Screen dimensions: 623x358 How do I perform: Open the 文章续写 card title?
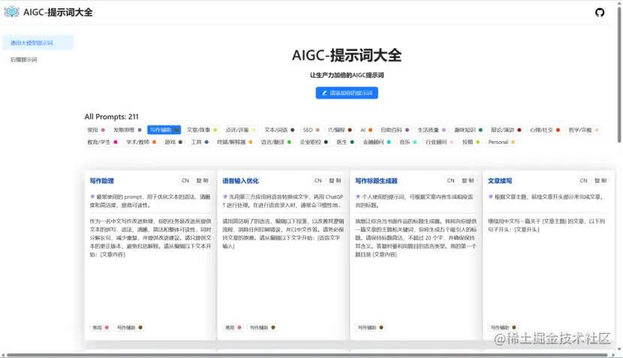point(500,181)
